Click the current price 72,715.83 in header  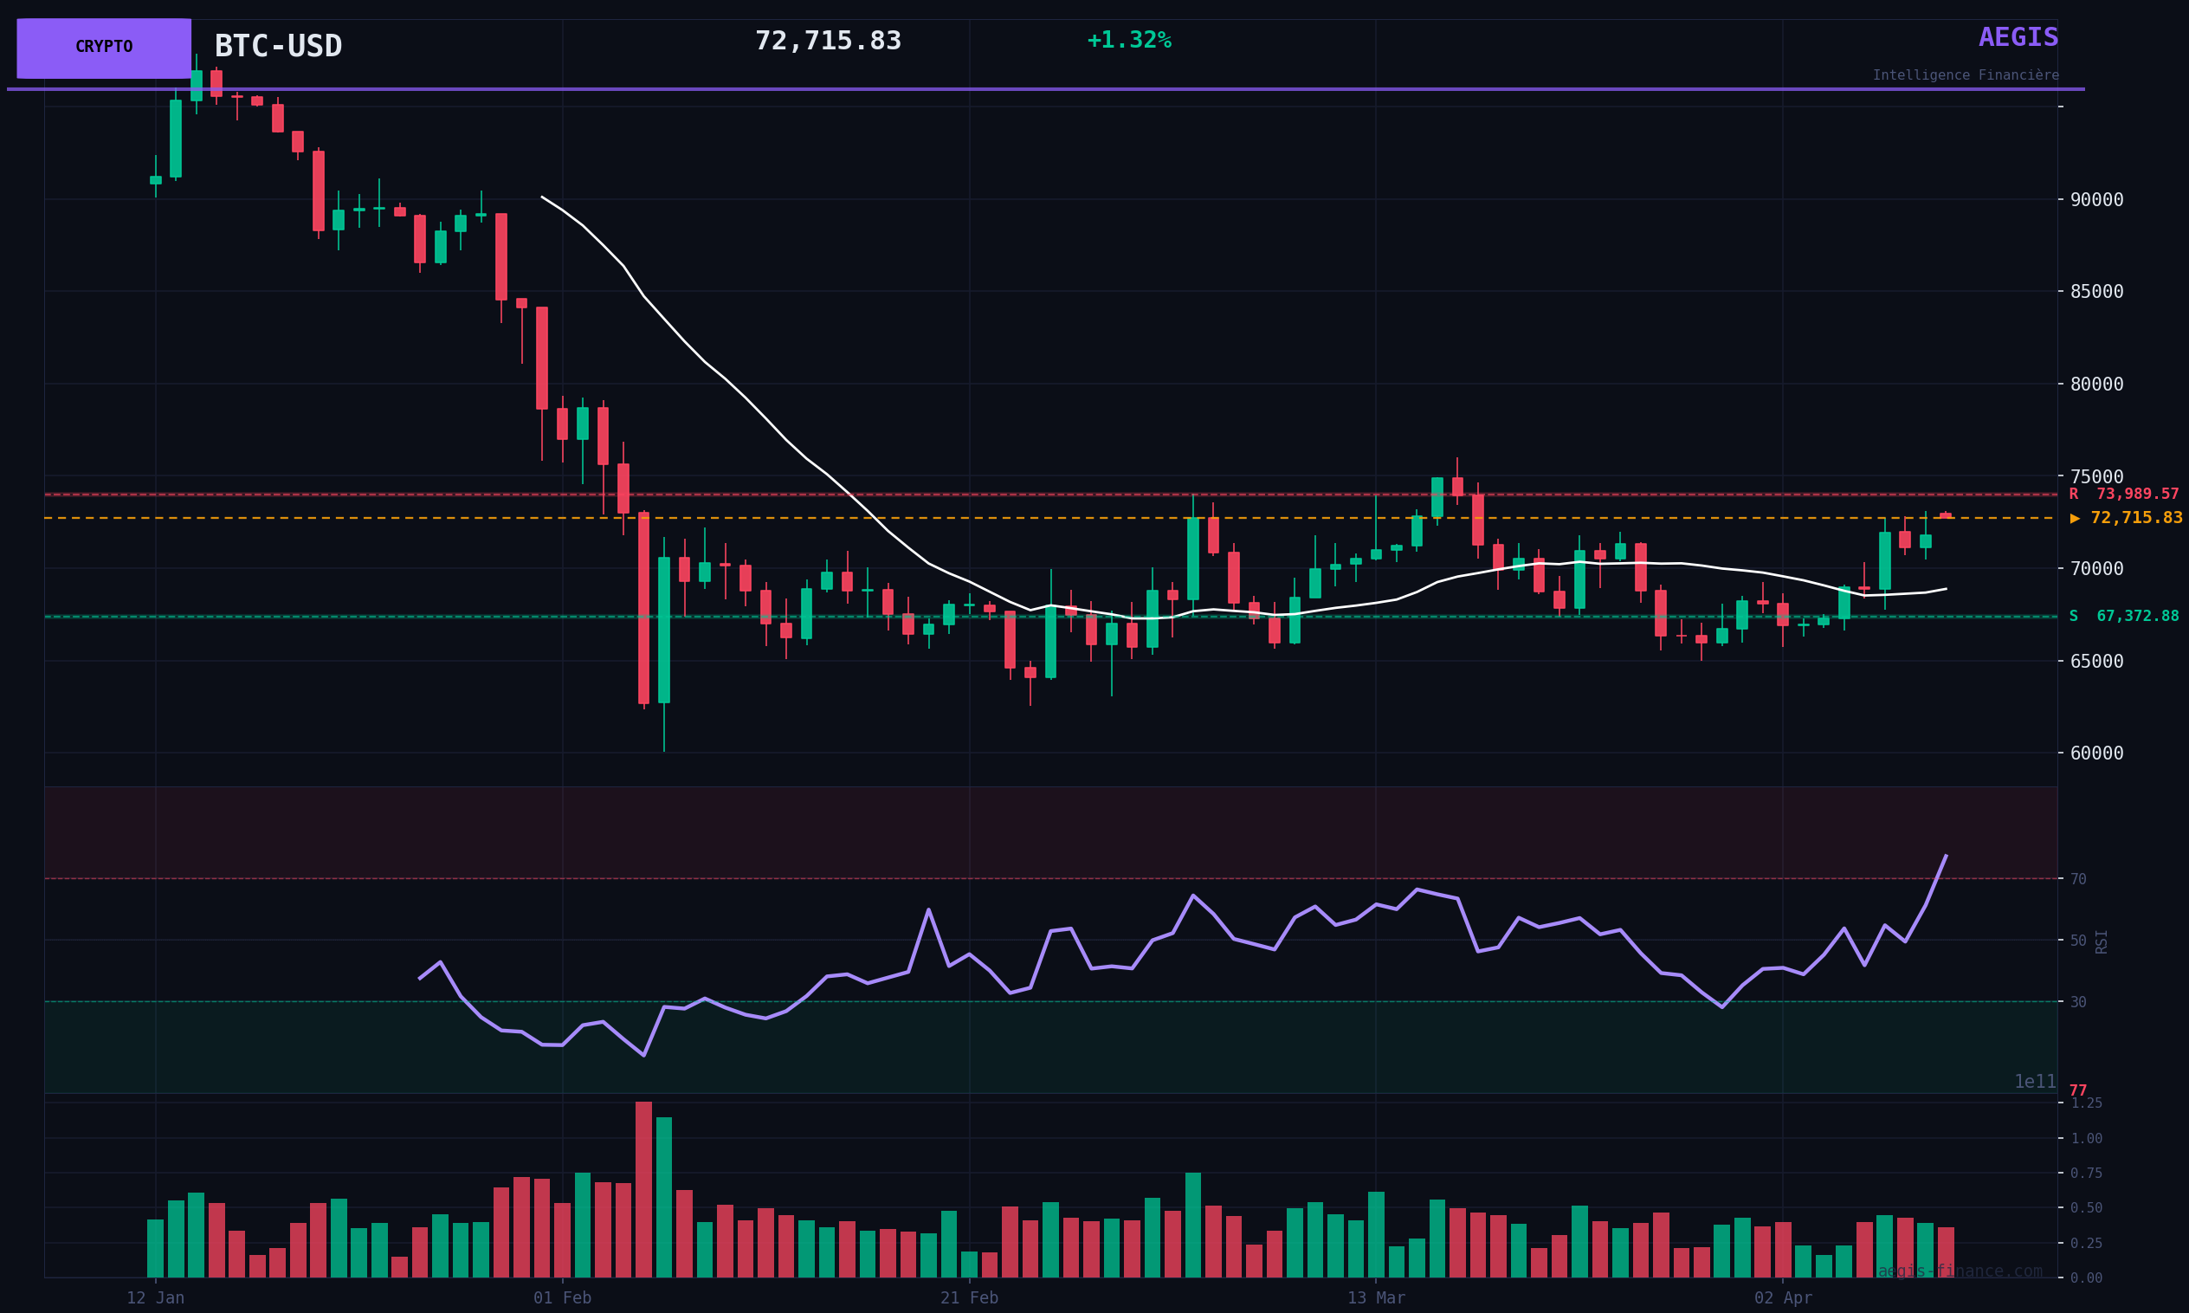click(x=828, y=42)
